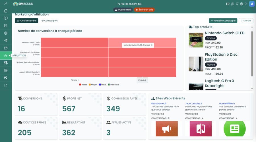The height and width of the screenshot is (142, 256).
Task: Toggle Élevé legend blue swatch
Action: coord(100,85)
